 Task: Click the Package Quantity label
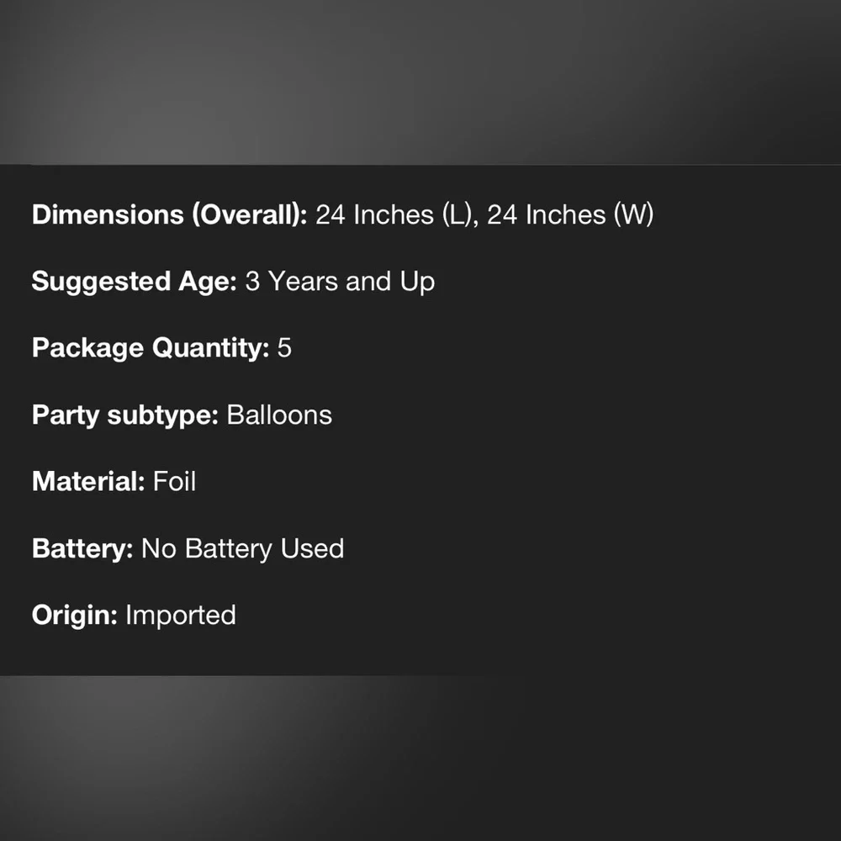pyautogui.click(x=151, y=349)
